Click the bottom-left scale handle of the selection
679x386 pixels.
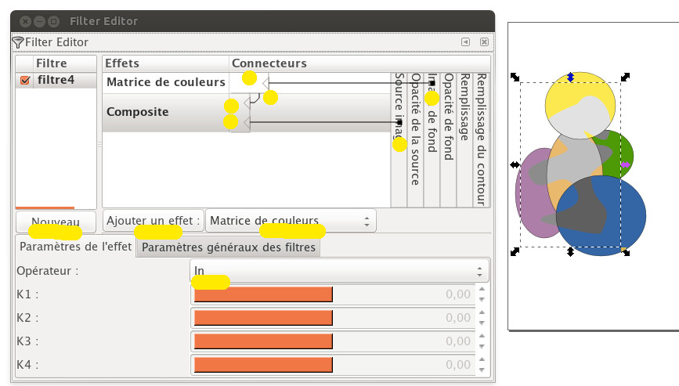[515, 251]
